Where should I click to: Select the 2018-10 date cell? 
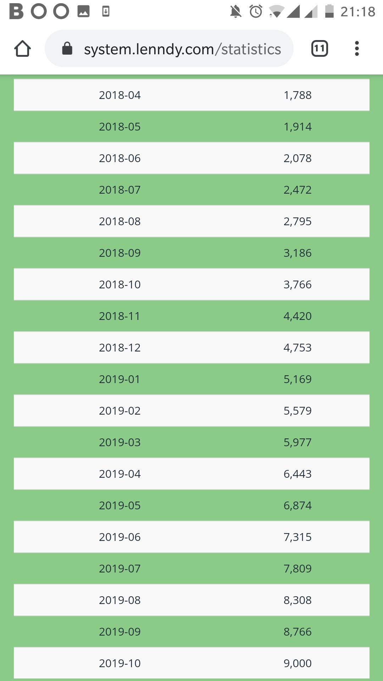(120, 284)
